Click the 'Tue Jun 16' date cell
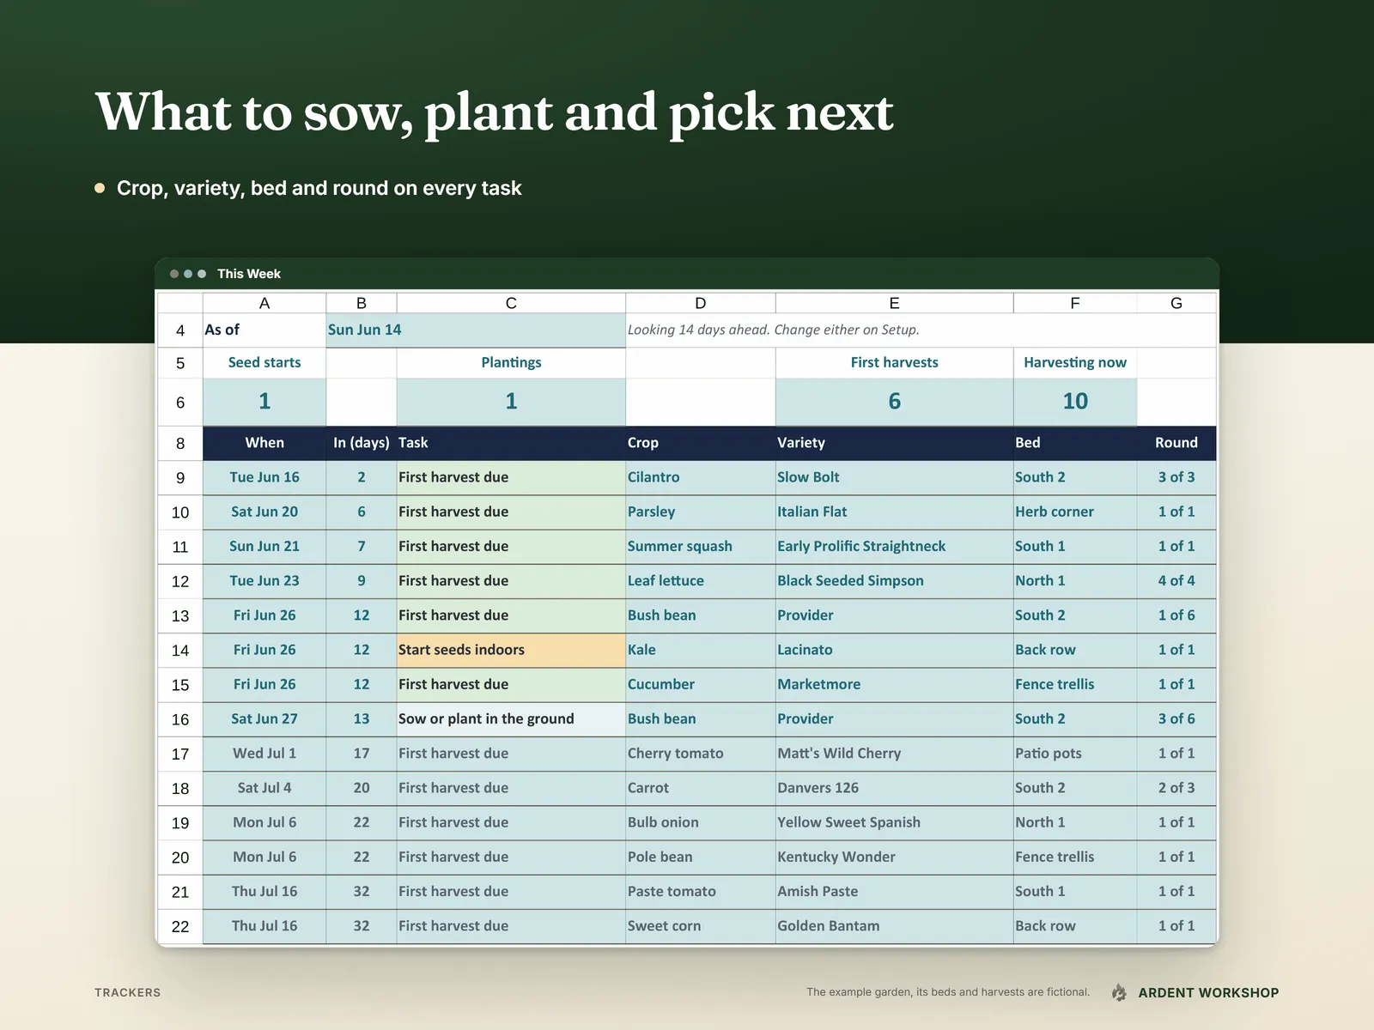Image resolution: width=1374 pixels, height=1030 pixels. pyautogui.click(x=264, y=478)
